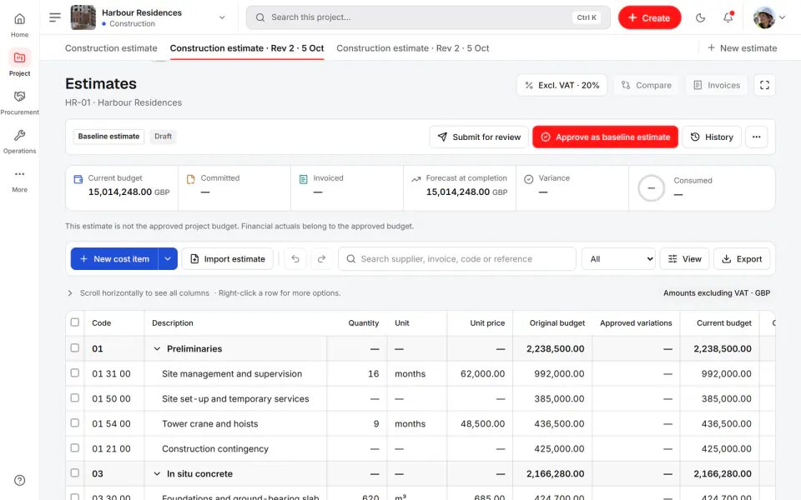The width and height of the screenshot is (801, 500).
Task: Click the Committed document icon
Action: pyautogui.click(x=190, y=179)
